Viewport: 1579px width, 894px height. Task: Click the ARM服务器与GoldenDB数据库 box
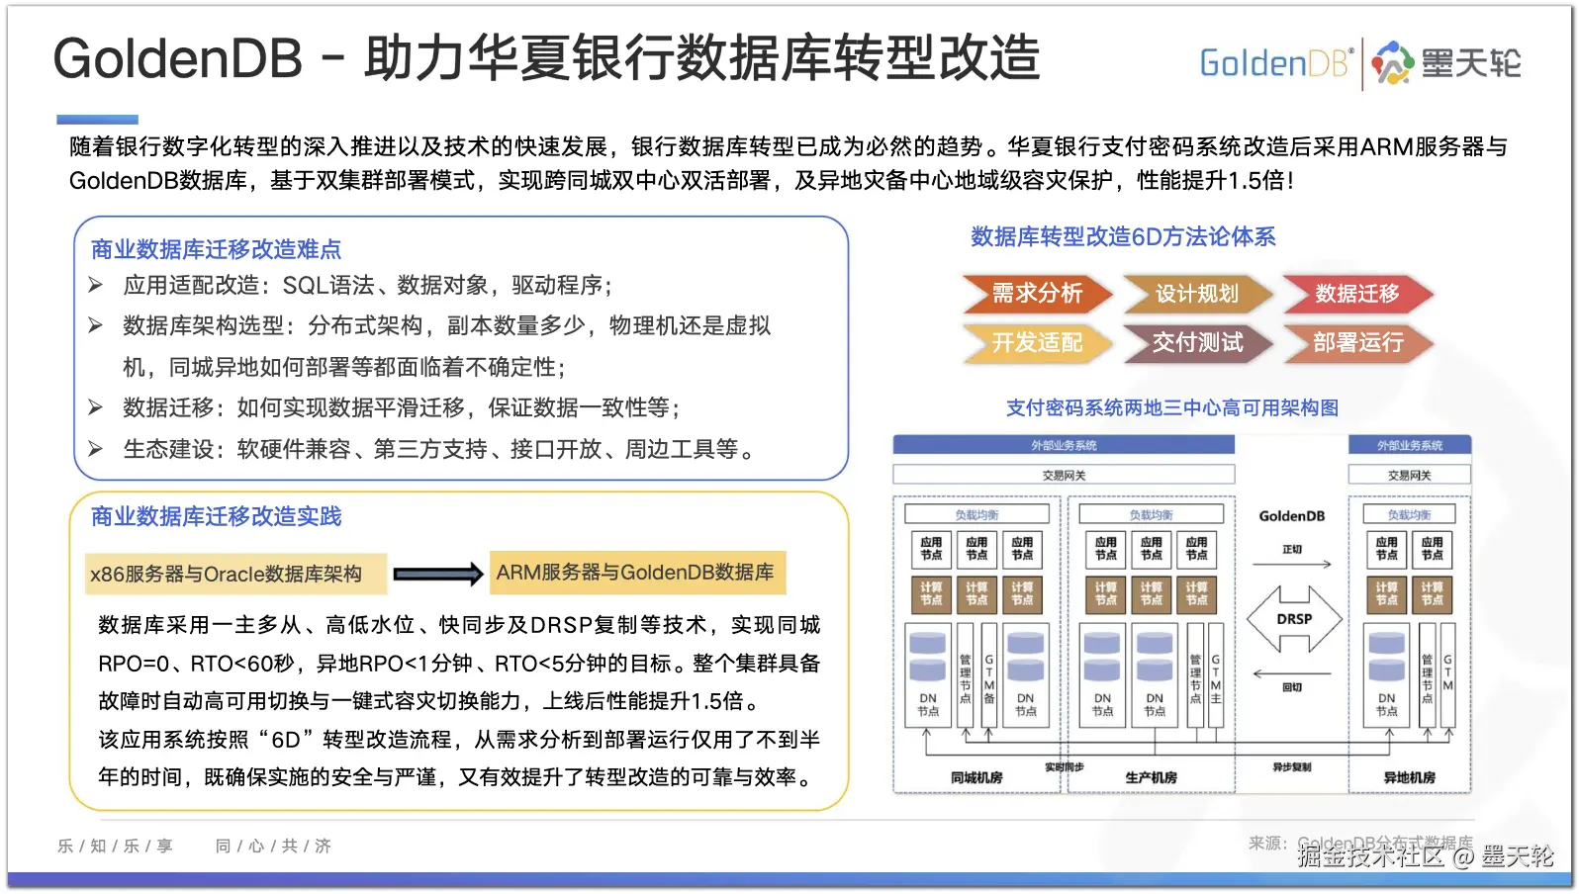637,573
